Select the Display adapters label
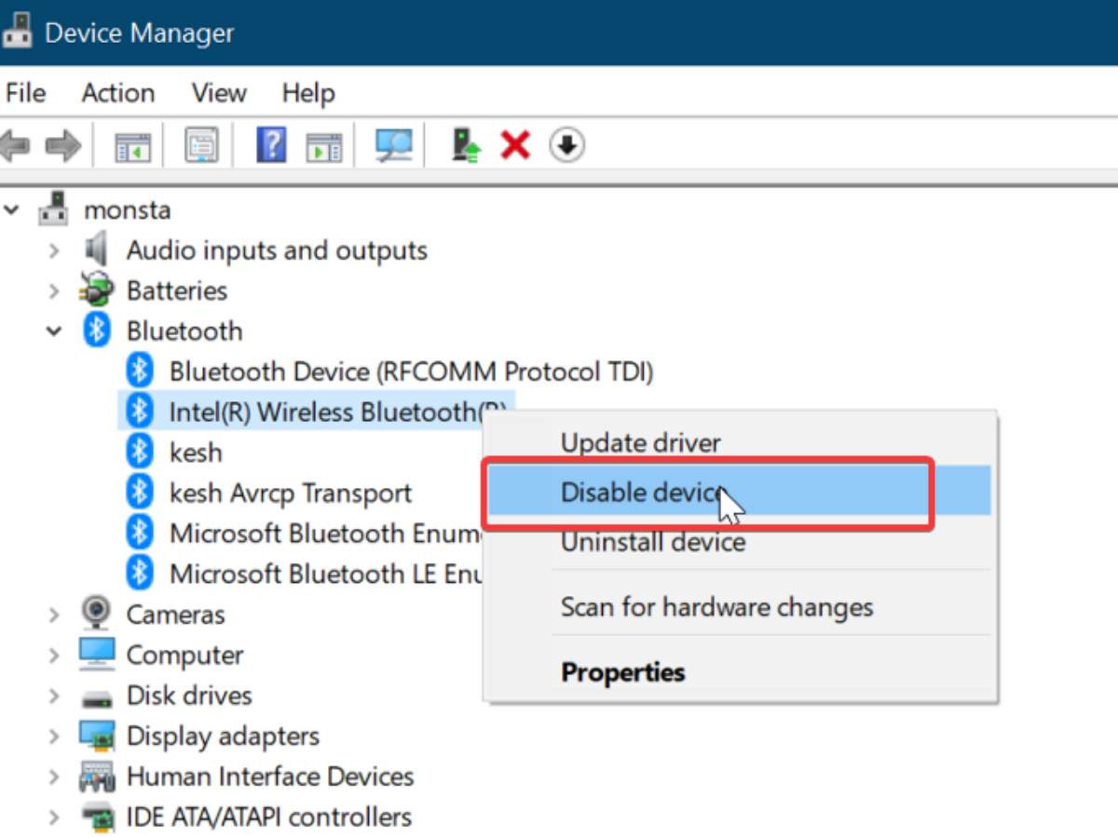Image resolution: width=1118 pixels, height=838 pixels. pyautogui.click(x=223, y=737)
